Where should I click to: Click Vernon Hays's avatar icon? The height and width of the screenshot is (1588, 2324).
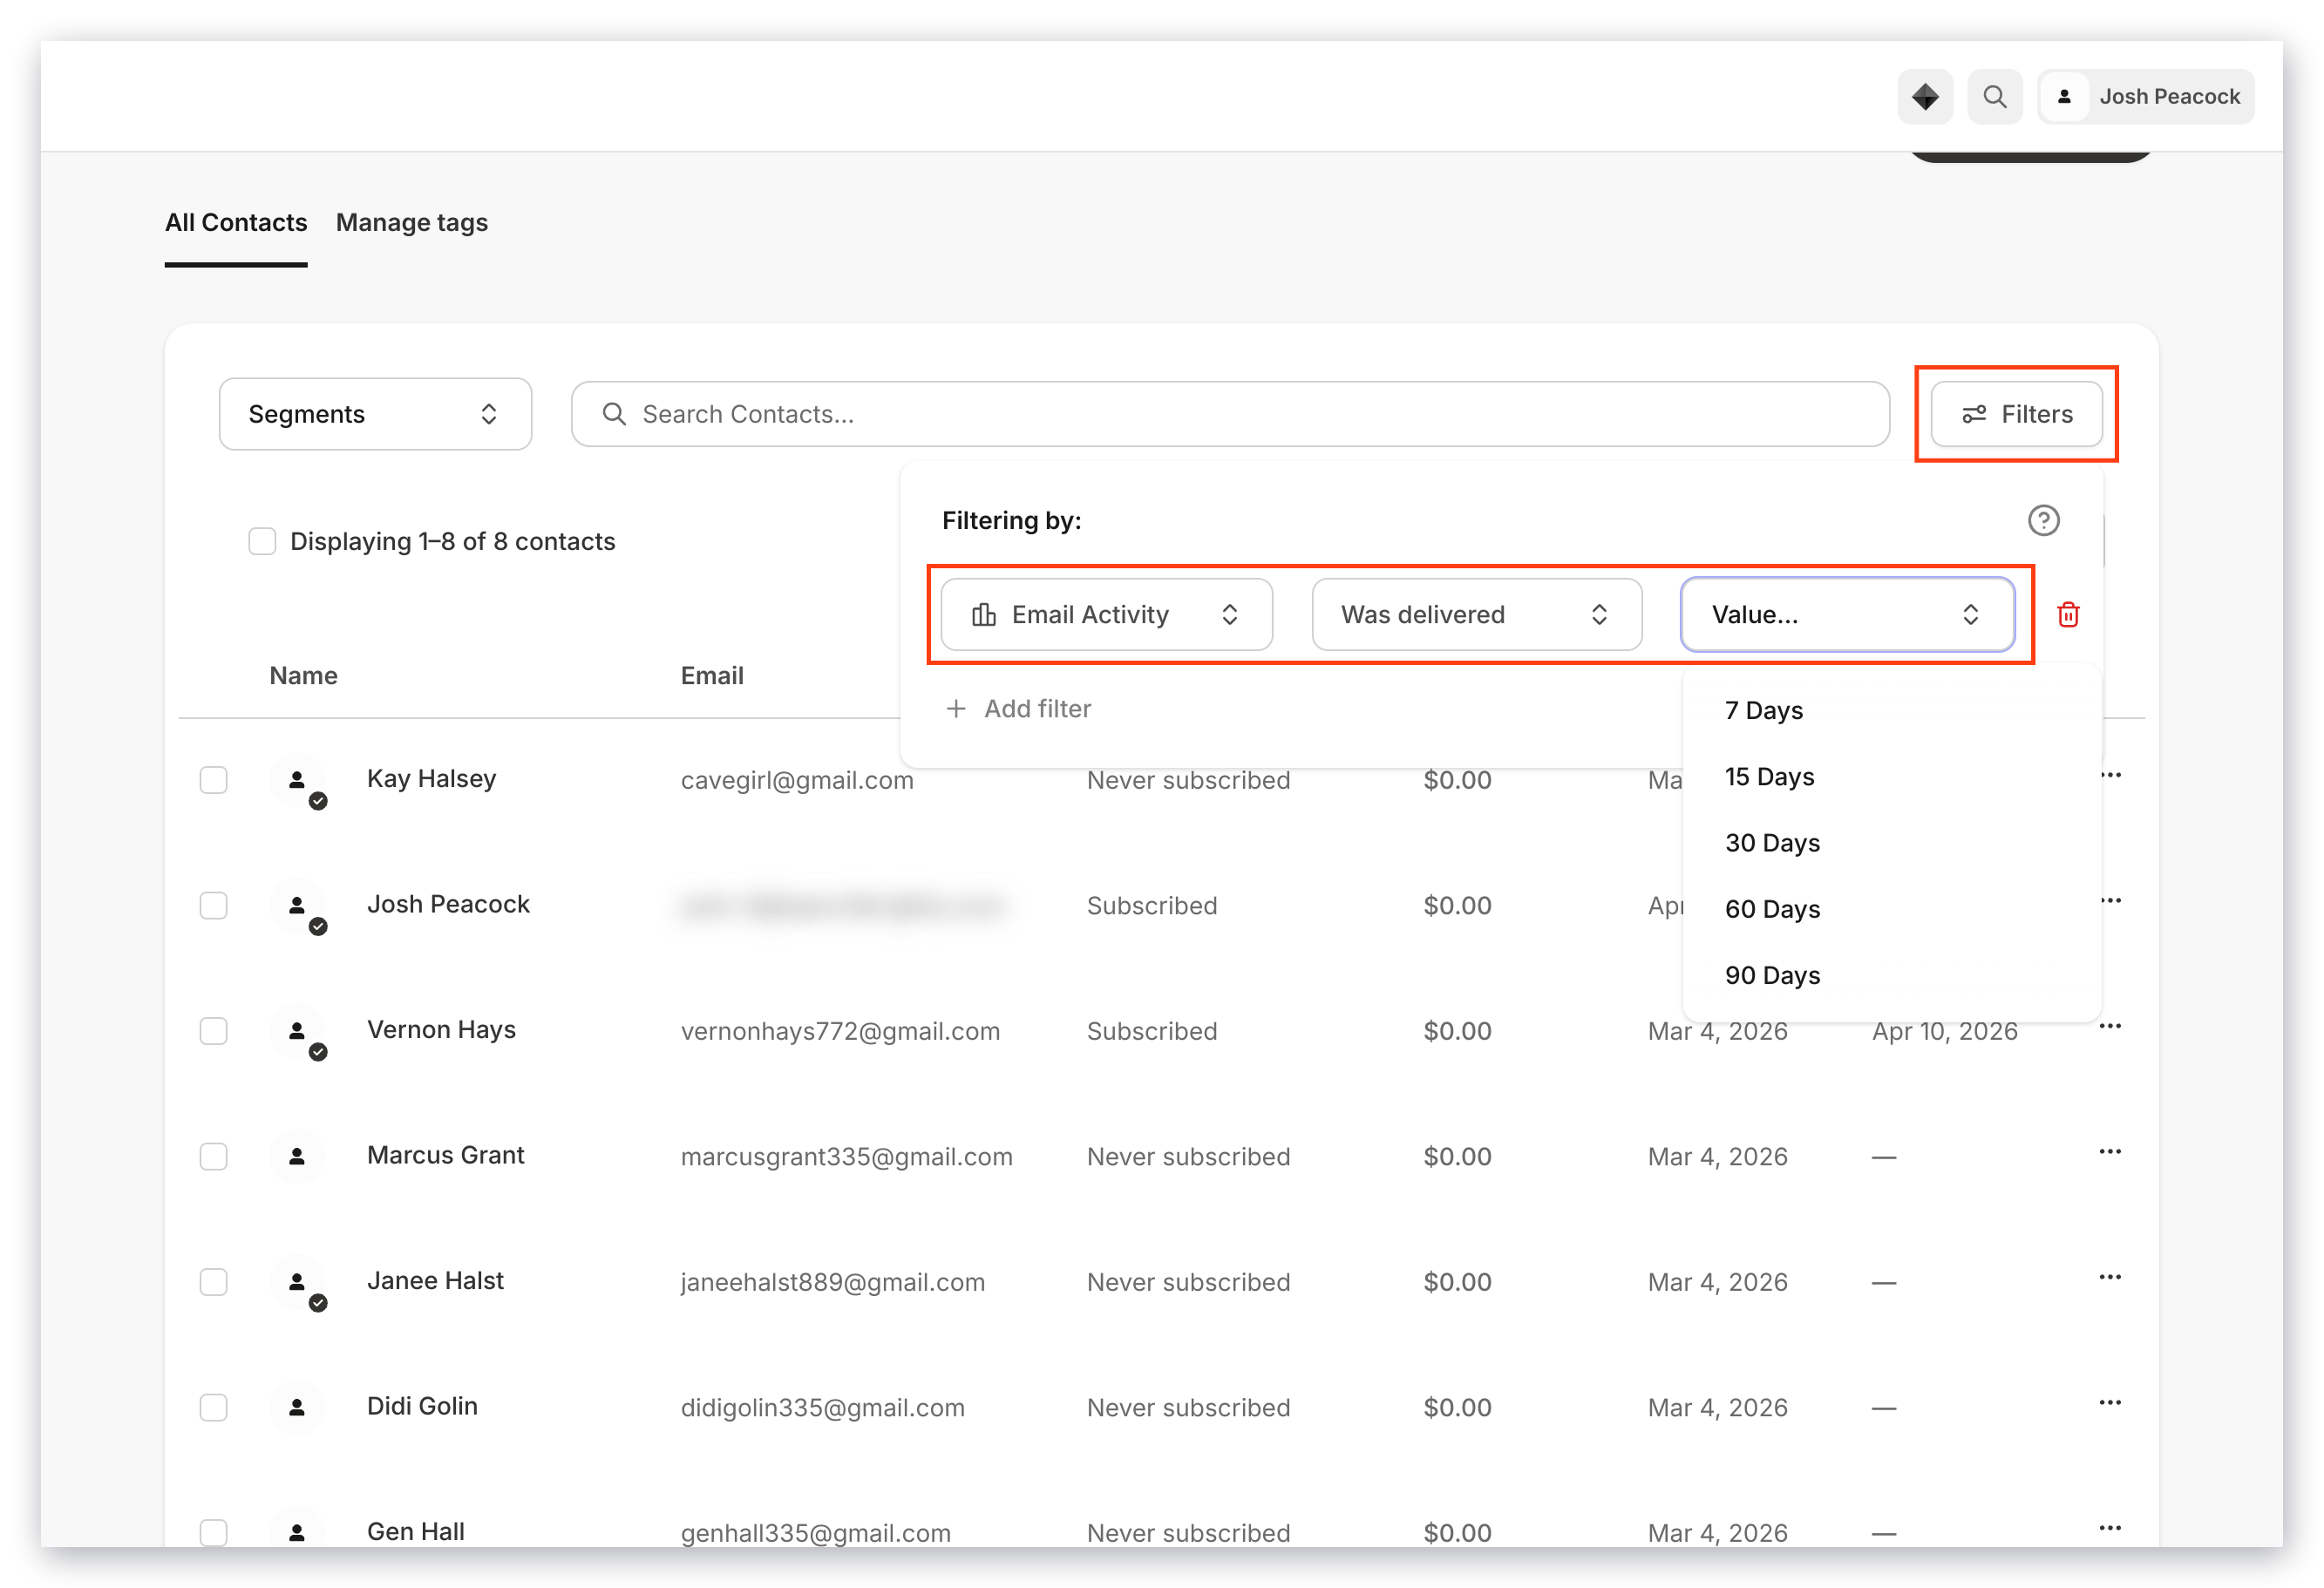coord(297,1031)
